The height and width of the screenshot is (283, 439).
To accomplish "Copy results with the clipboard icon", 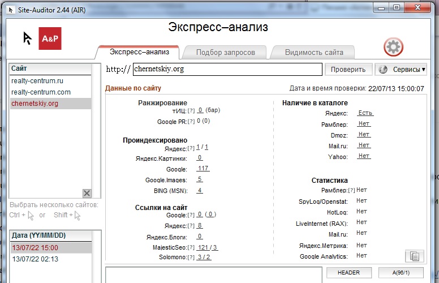I will pyautogui.click(x=414, y=256).
